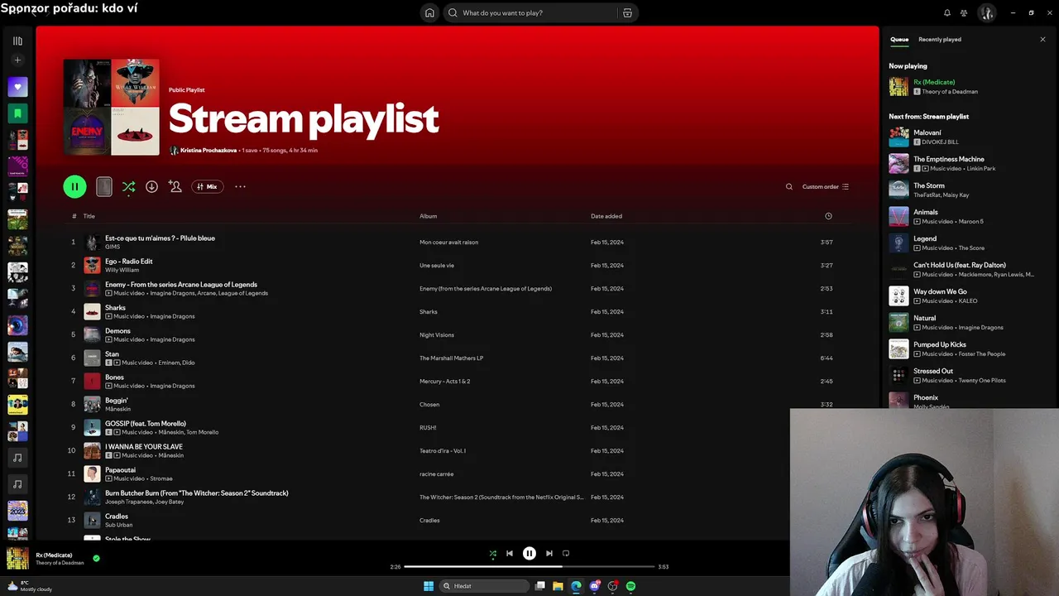Seek on the playback progress bar
This screenshot has height=596, width=1059.
tap(529, 566)
